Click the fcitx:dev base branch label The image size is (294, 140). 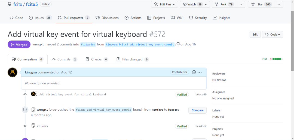click(x=88, y=45)
